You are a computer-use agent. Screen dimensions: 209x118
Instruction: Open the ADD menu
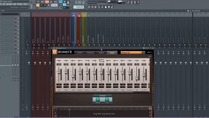point(4,4)
